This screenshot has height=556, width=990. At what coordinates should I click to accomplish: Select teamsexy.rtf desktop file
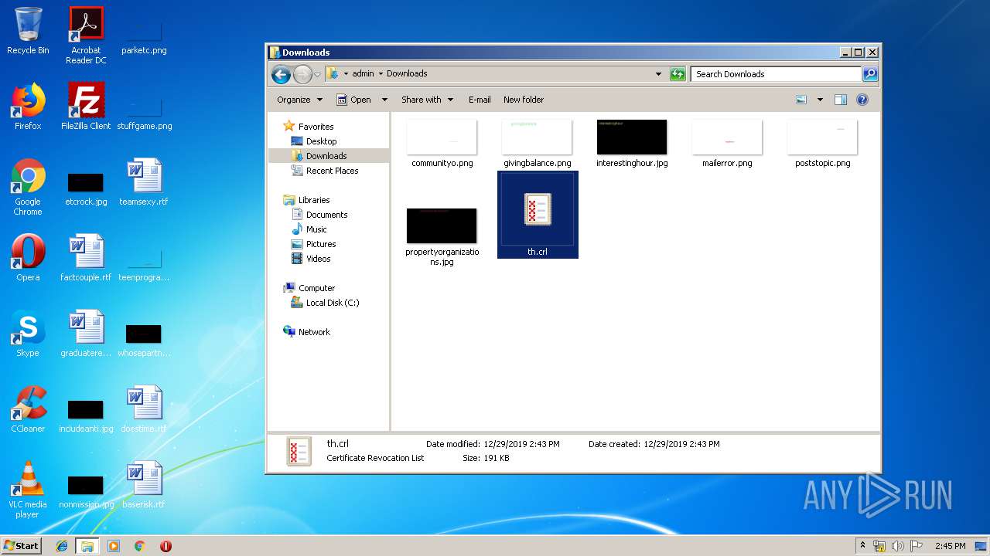(144, 182)
